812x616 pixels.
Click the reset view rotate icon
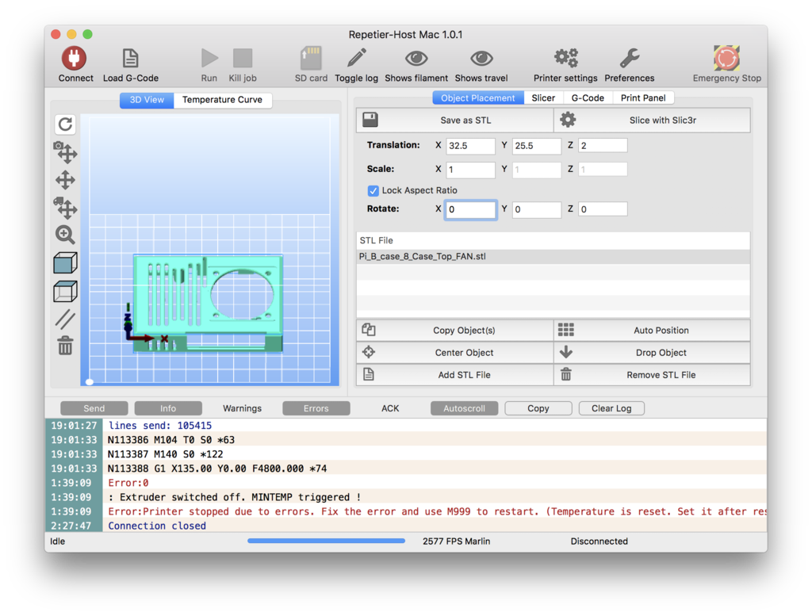tap(65, 124)
